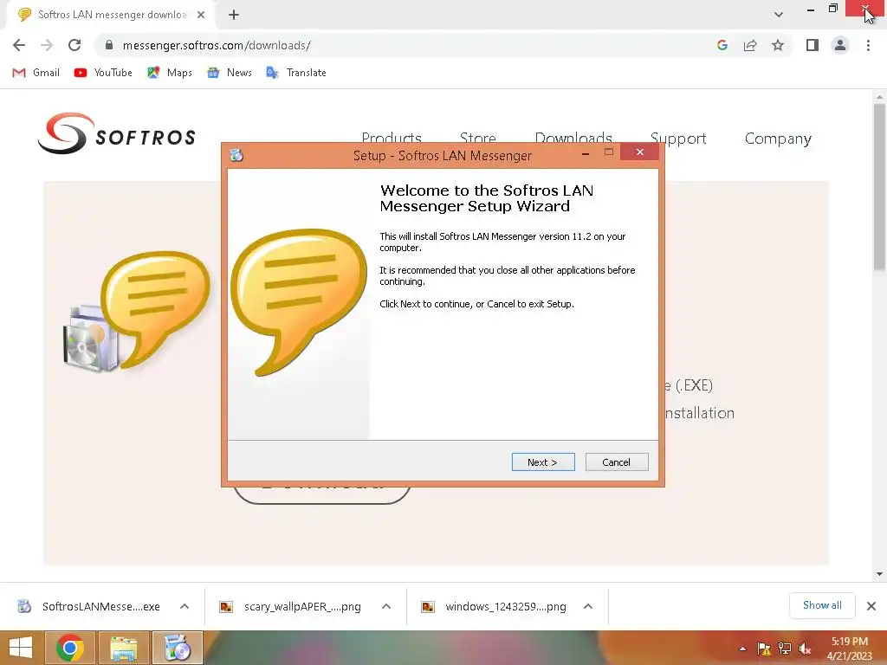Open News bookmark
Viewport: 887px width, 665px height.
[229, 73]
